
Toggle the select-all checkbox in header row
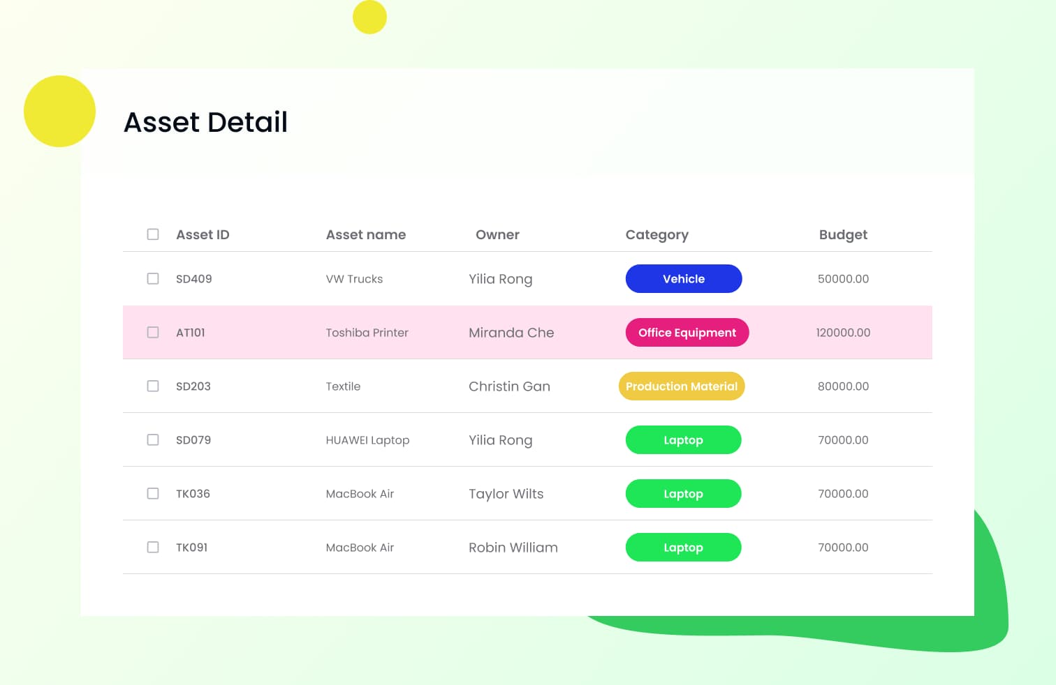153,234
